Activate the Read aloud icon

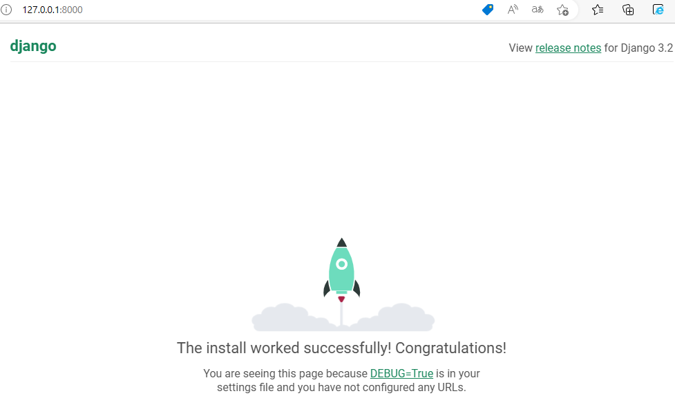(513, 10)
